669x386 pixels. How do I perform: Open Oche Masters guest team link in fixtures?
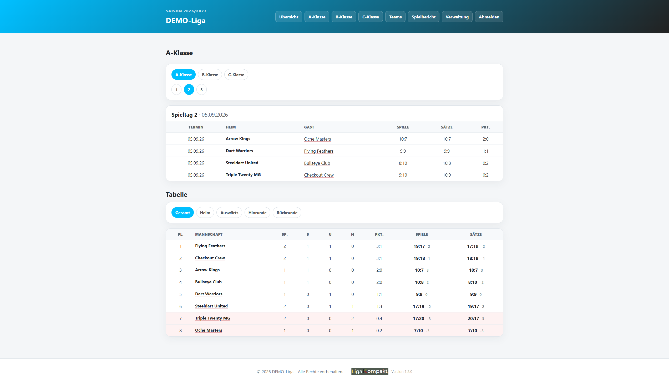click(x=317, y=139)
